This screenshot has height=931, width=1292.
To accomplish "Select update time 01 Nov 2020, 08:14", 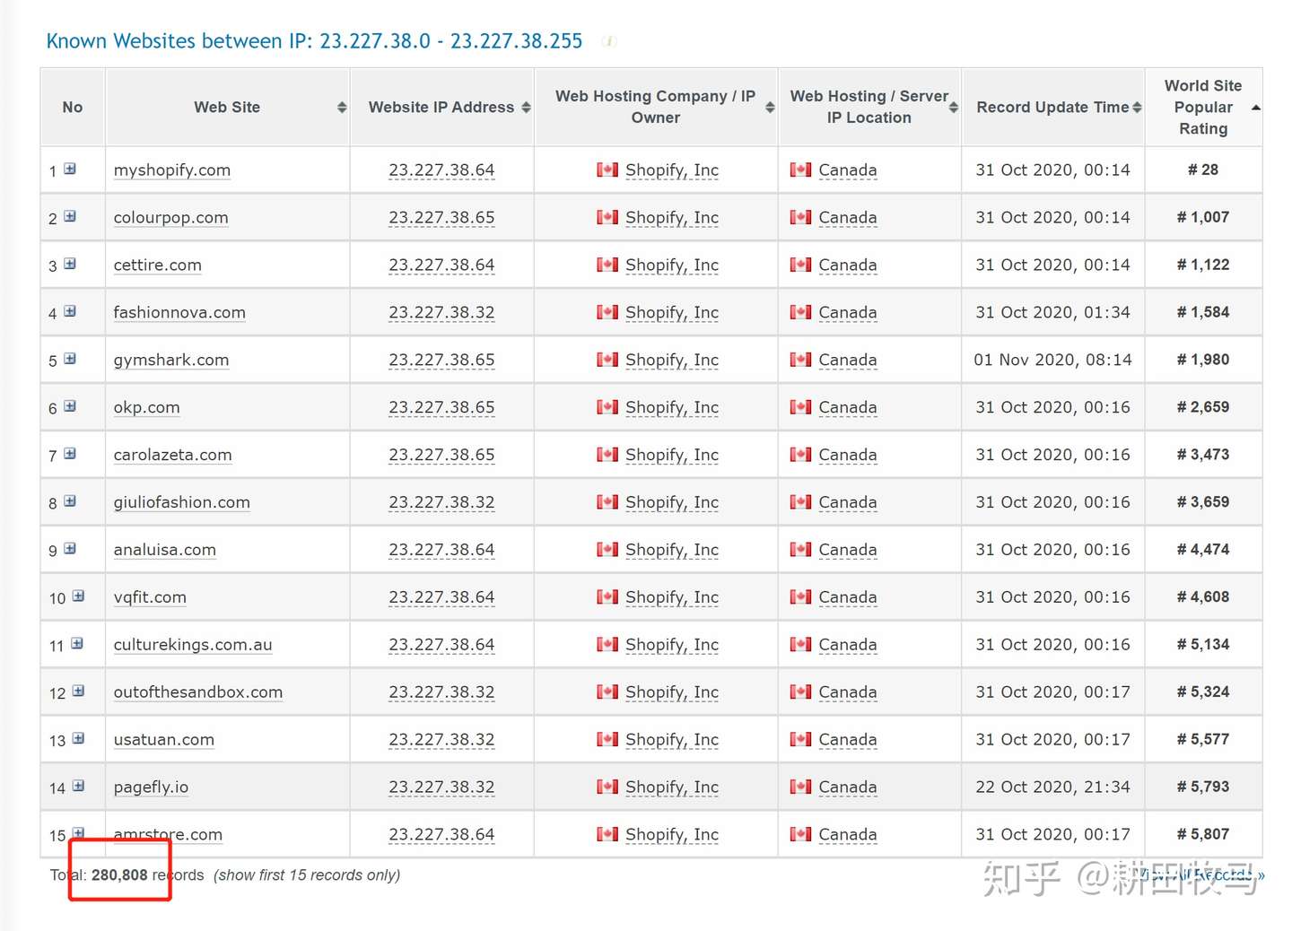I will (1052, 361).
